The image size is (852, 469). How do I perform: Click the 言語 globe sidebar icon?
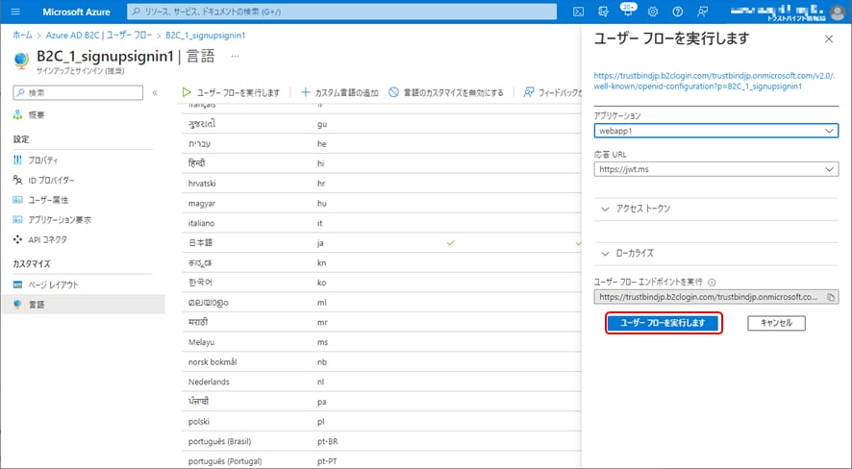18,305
